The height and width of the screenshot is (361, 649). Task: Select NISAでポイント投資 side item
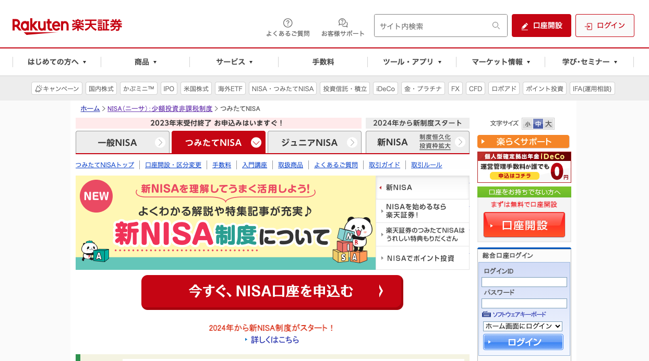point(423,258)
